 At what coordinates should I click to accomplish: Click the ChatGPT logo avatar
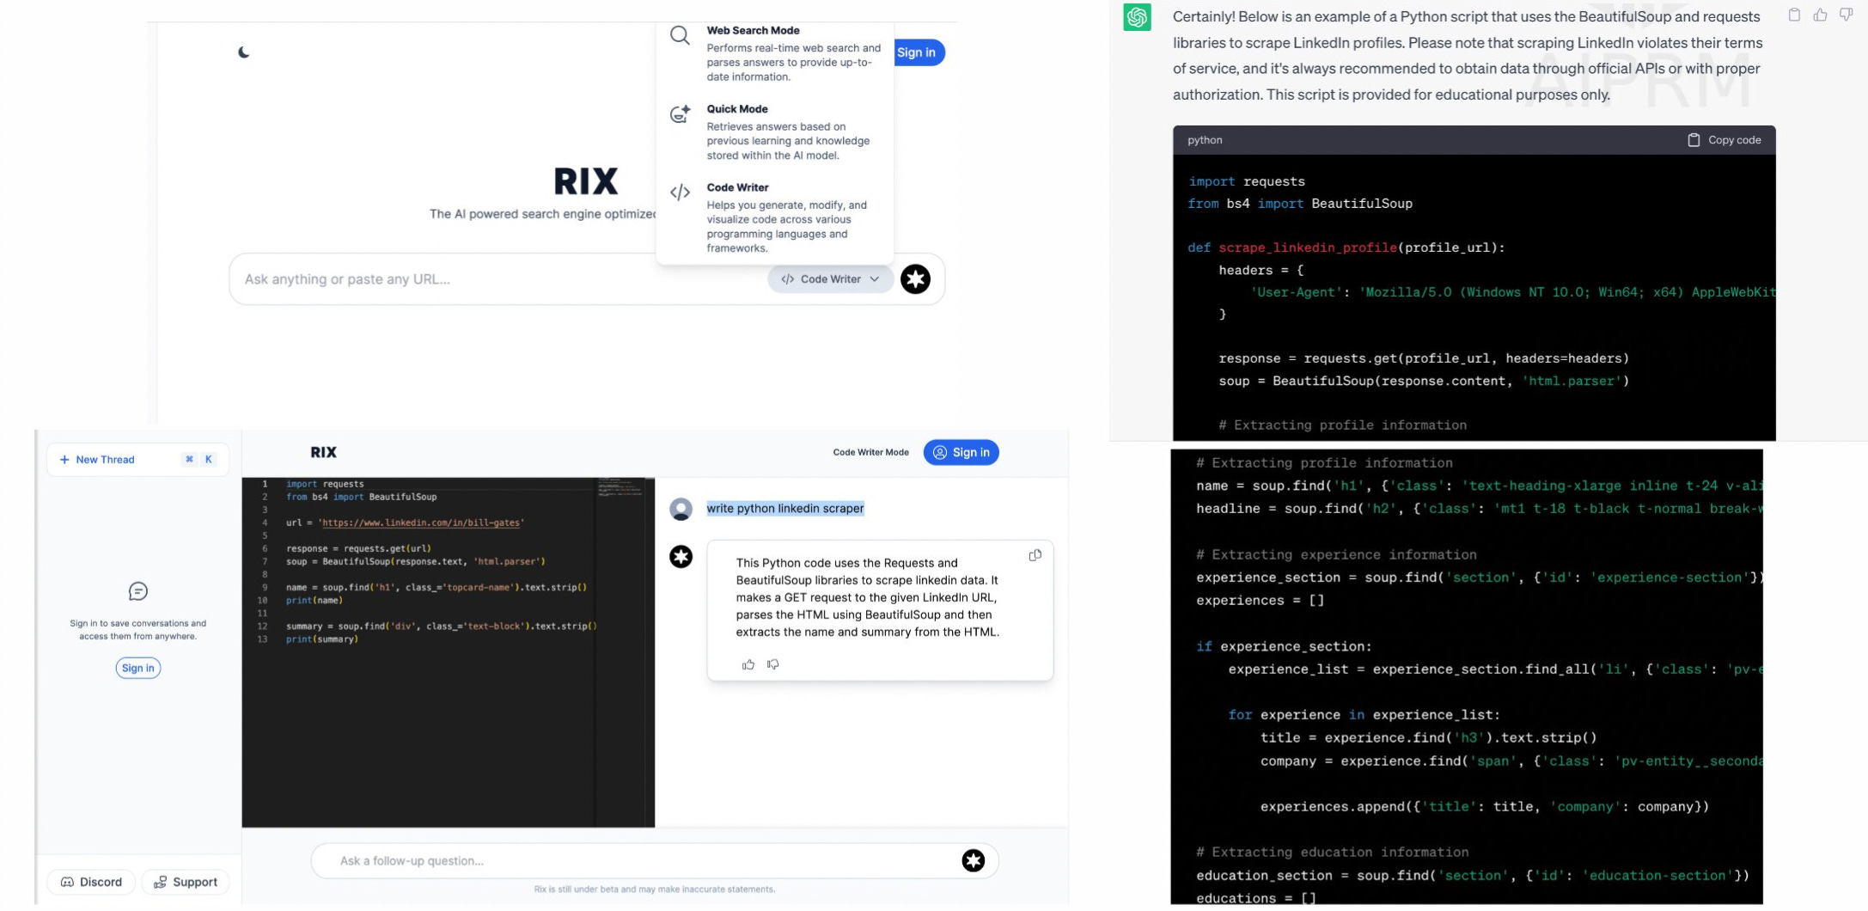point(1137,16)
